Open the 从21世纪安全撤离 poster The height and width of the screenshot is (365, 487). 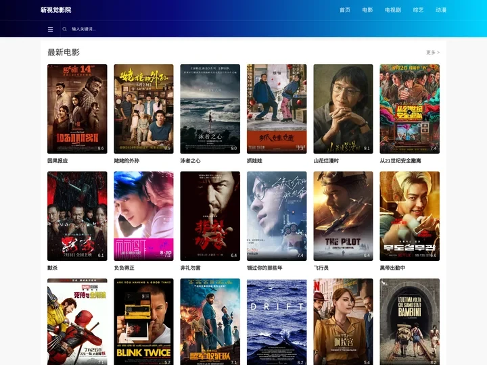(410, 109)
